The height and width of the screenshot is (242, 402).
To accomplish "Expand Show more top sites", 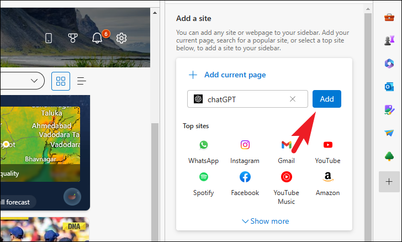I will click(x=266, y=221).
